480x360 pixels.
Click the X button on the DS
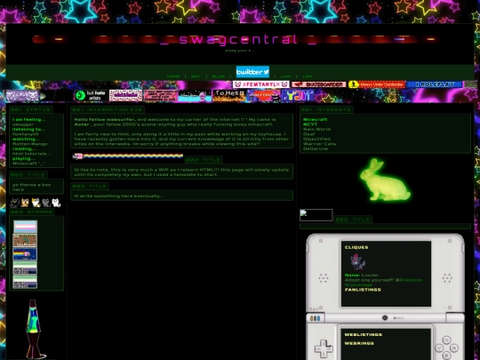pos(446,340)
